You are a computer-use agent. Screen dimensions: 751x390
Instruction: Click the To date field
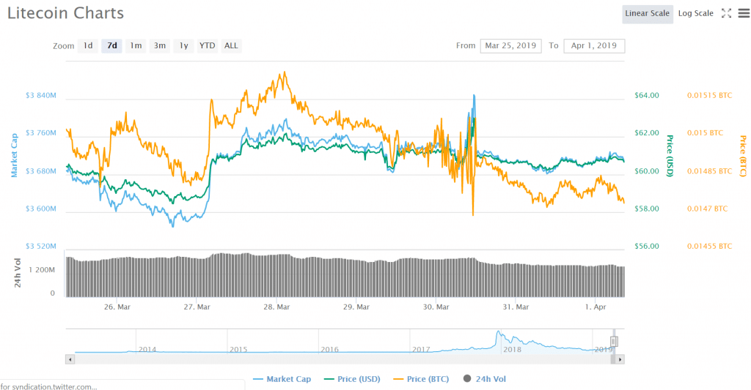pyautogui.click(x=594, y=45)
